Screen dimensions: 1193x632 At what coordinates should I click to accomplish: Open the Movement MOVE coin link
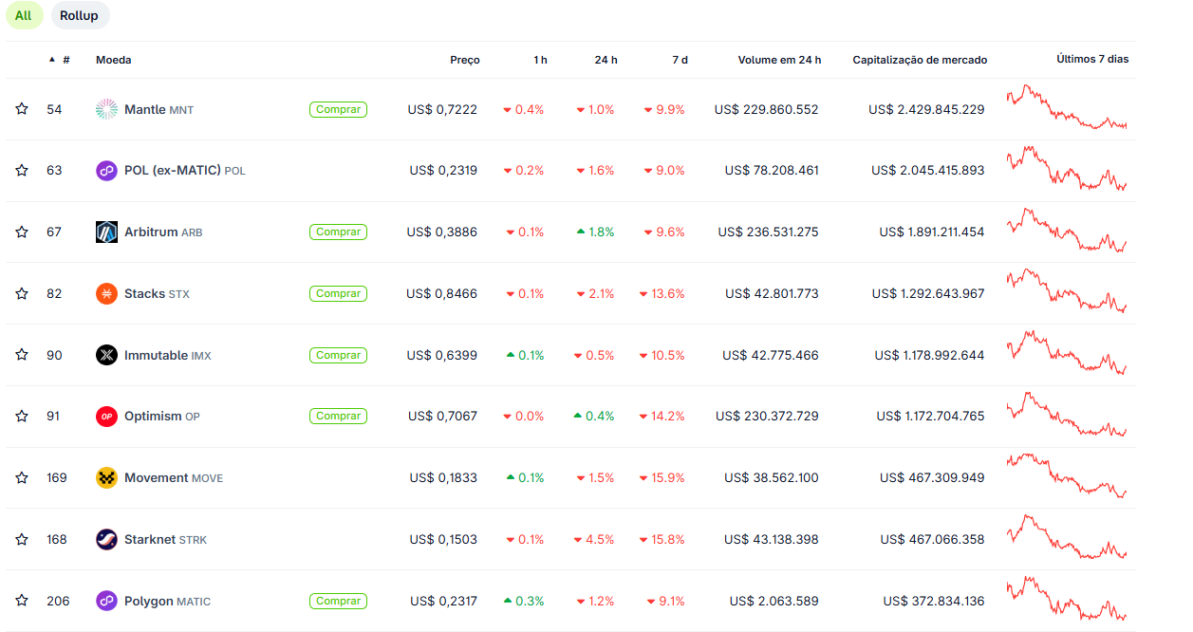click(x=174, y=477)
